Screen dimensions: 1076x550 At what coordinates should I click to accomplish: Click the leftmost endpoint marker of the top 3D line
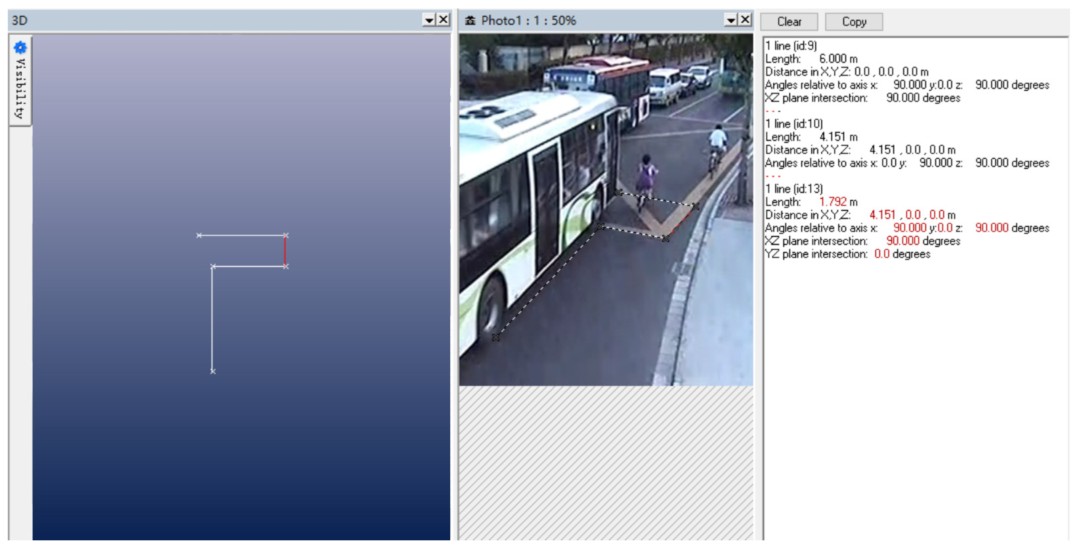(x=199, y=236)
